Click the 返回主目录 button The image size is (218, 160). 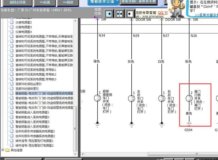[x=17, y=3]
